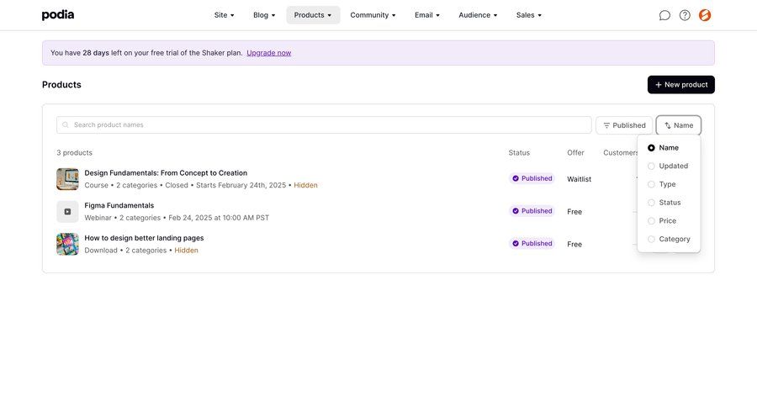
Task: Click the search magnifier icon
Action: (66, 125)
